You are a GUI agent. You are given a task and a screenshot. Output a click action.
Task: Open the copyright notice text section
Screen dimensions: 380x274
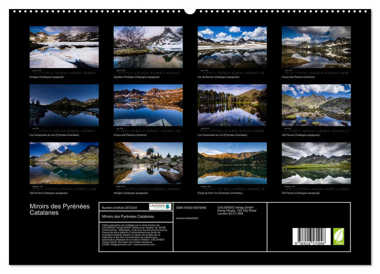coord(134,234)
